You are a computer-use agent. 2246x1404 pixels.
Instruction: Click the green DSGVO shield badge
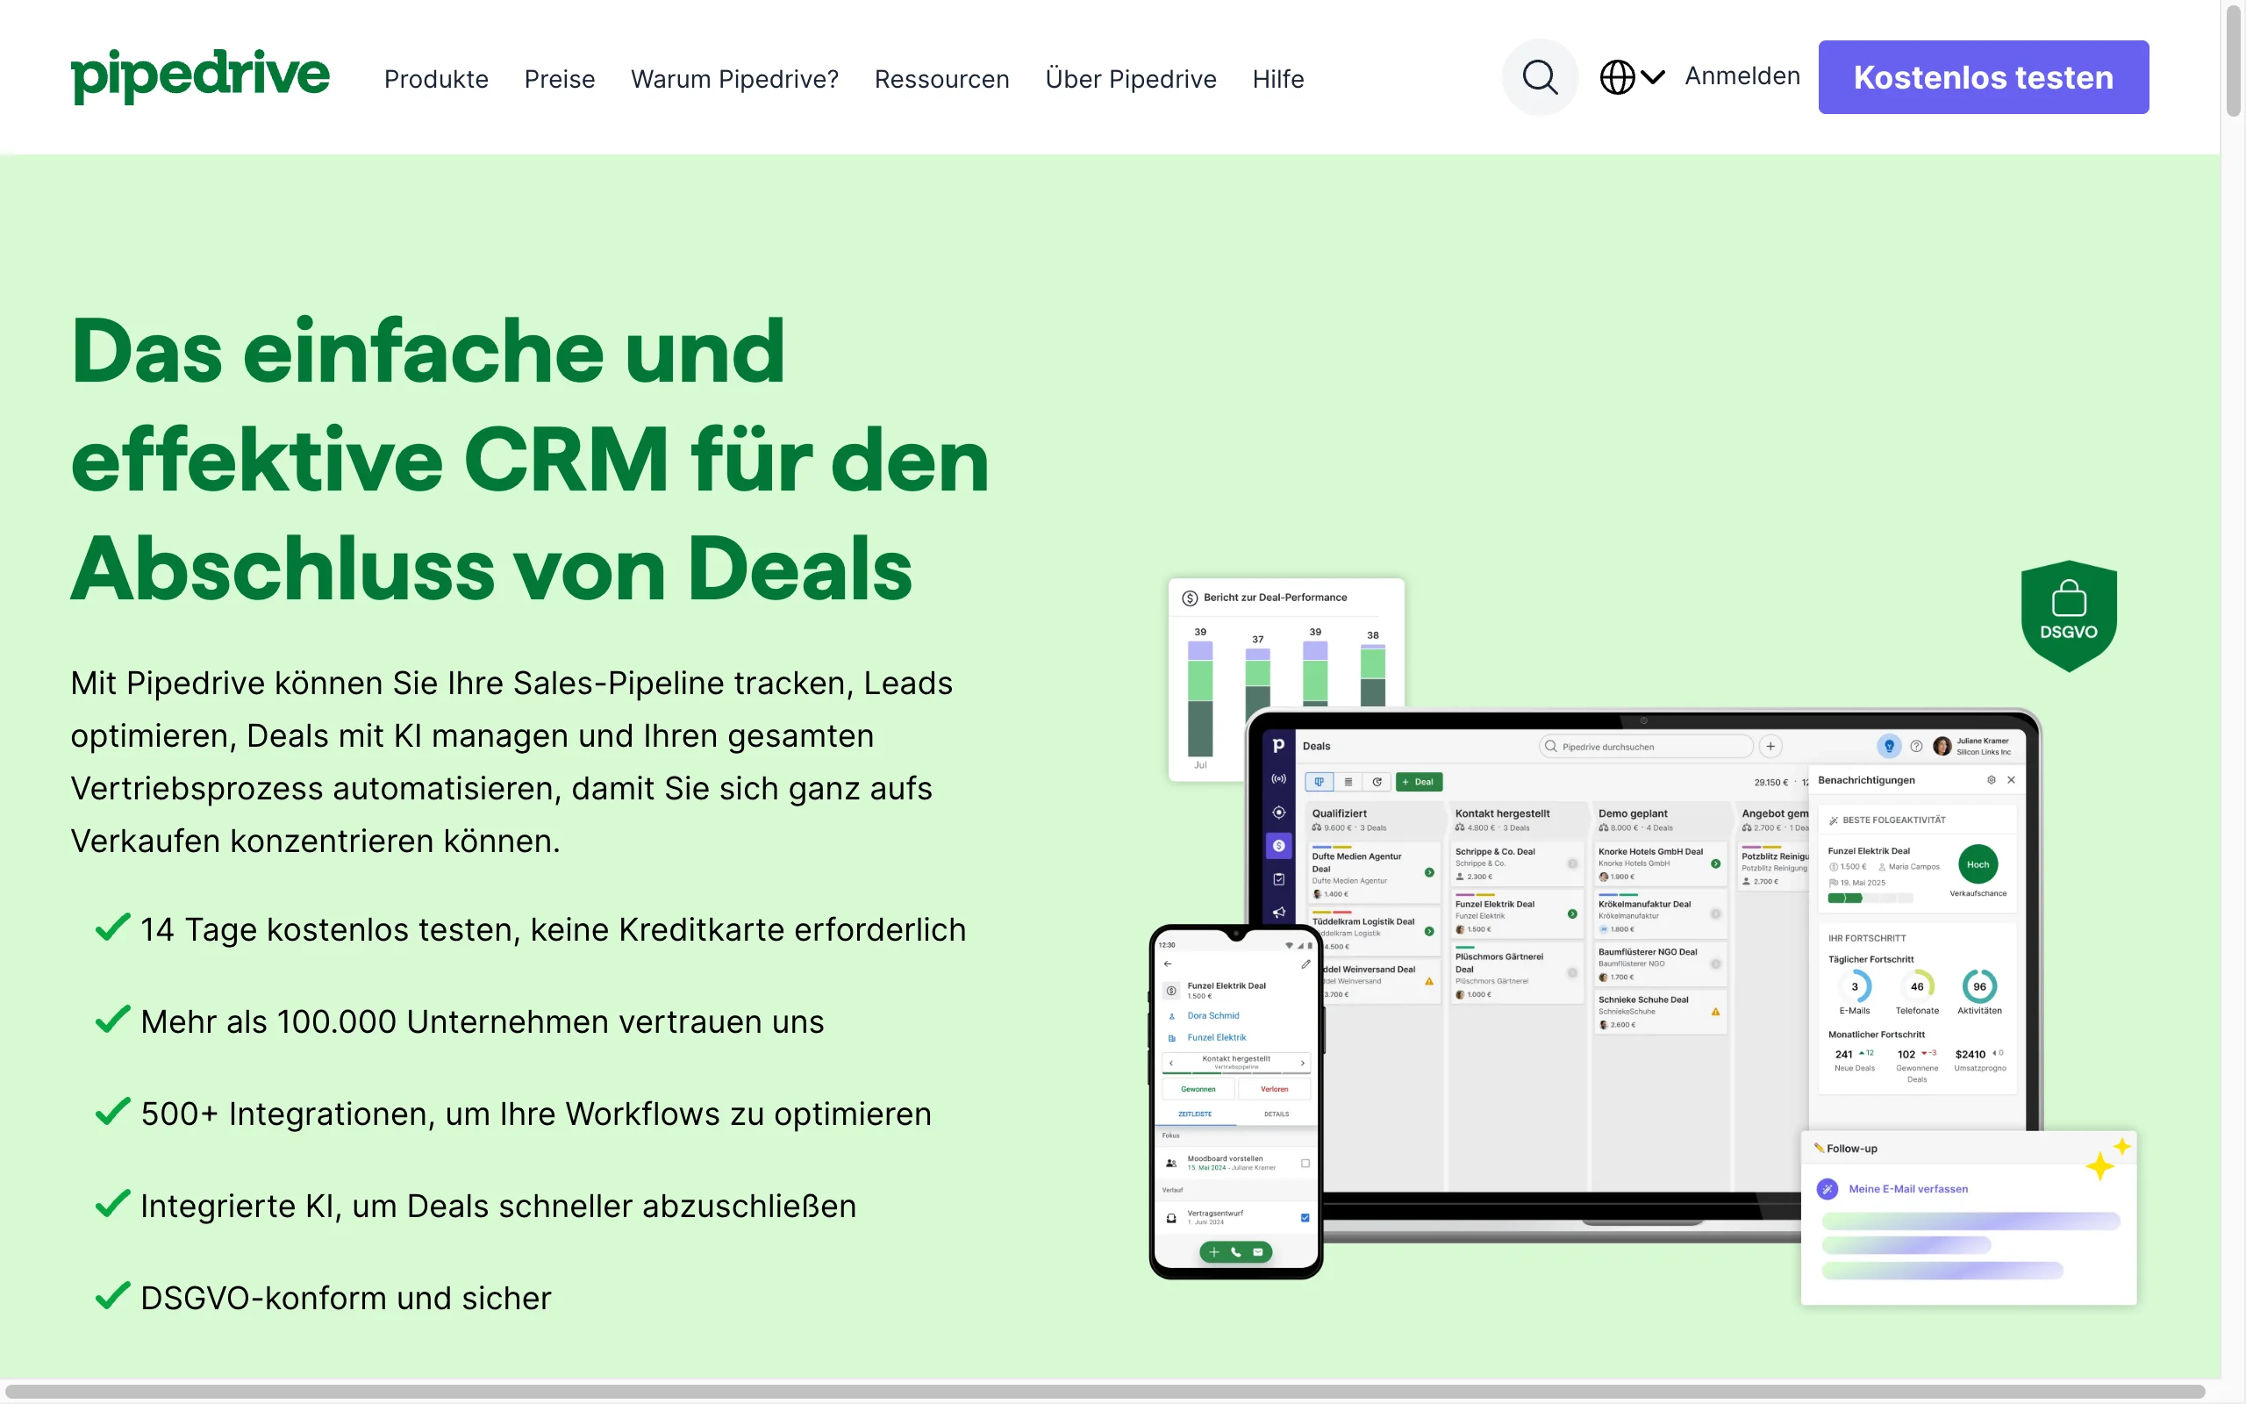tap(2069, 615)
